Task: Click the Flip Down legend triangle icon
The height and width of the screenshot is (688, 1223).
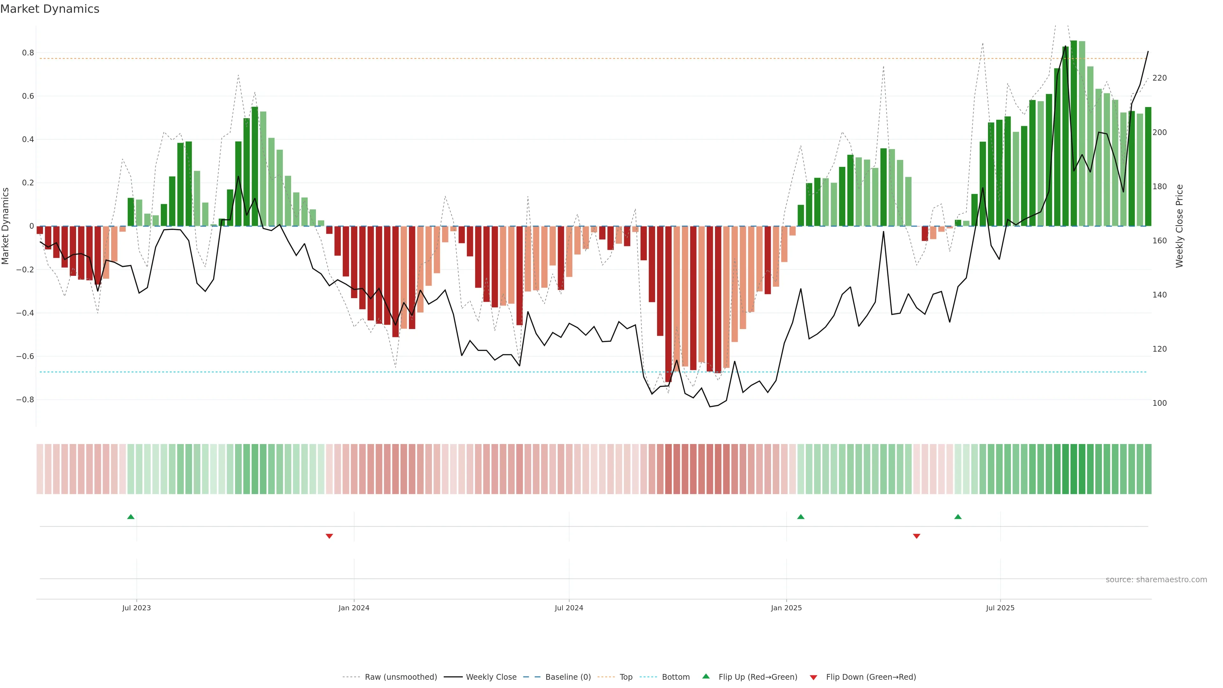Action: point(813,677)
